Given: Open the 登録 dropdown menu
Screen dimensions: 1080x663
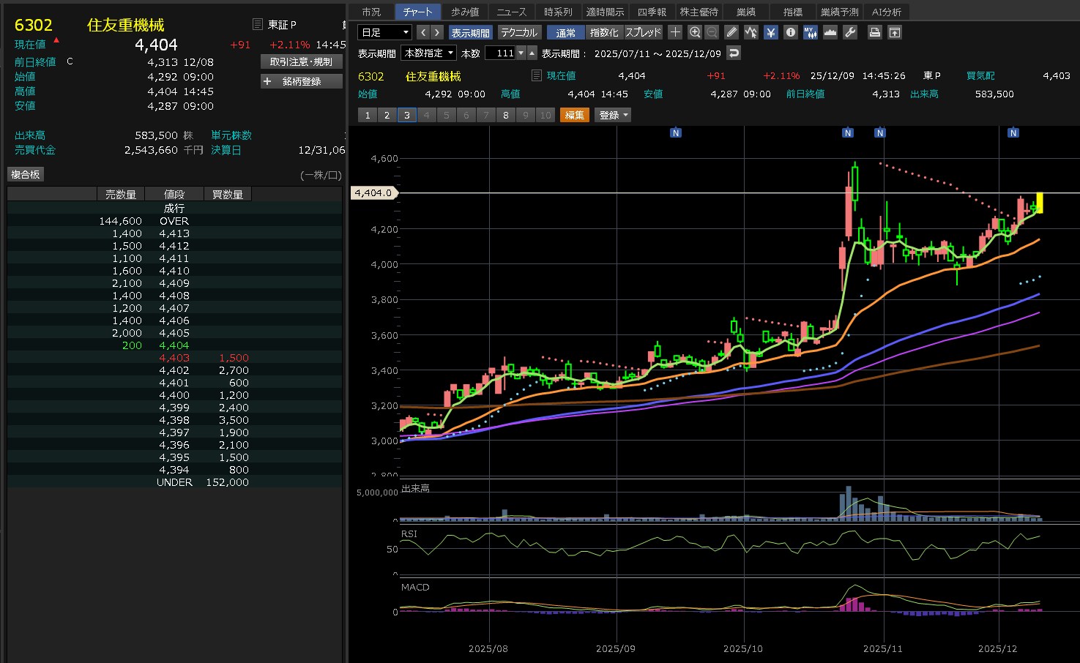Looking at the screenshot, I should point(614,115).
